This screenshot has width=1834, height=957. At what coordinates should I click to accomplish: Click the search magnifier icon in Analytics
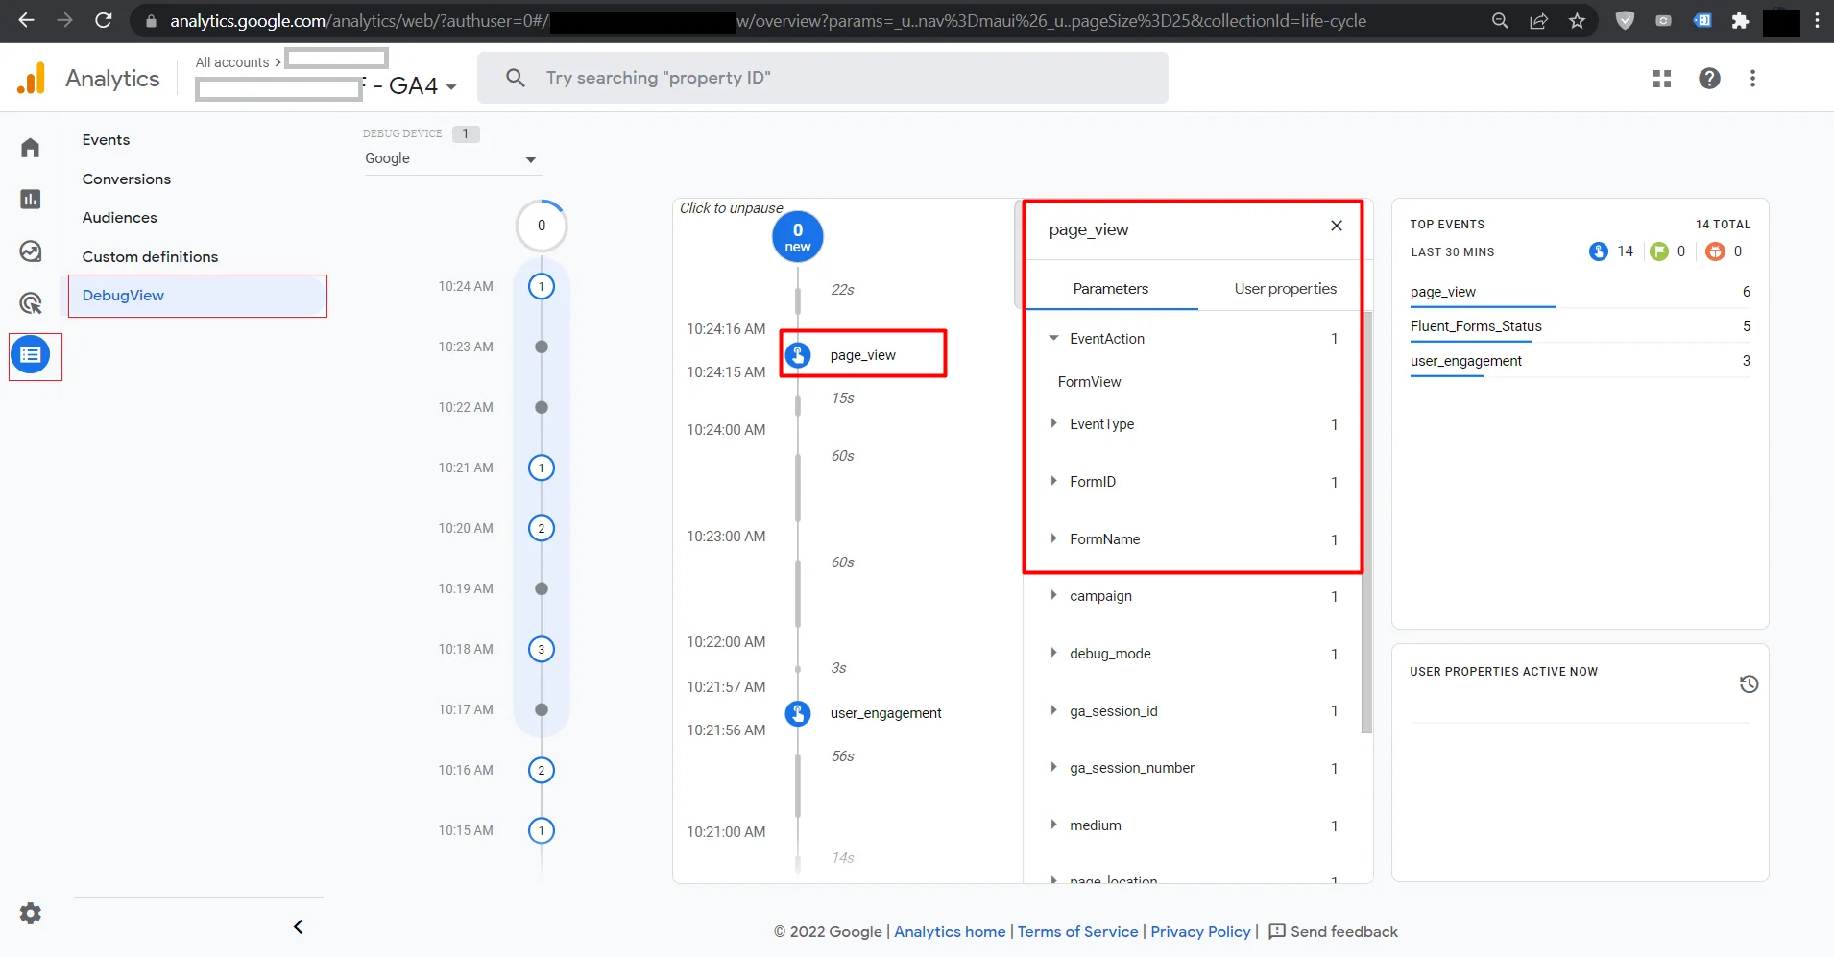(x=516, y=78)
